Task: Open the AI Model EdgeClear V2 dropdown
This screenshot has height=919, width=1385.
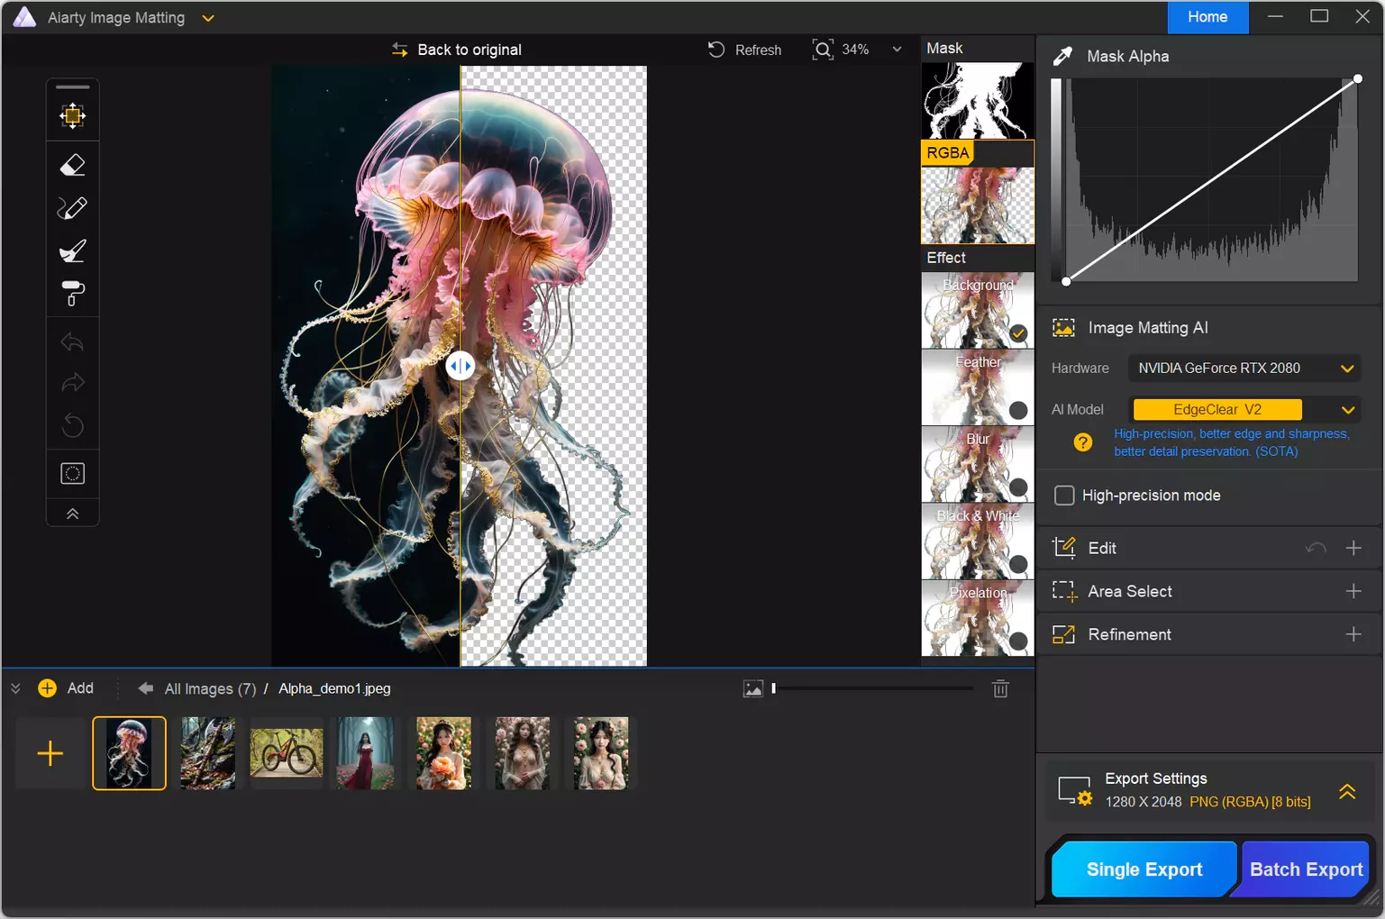Action: [x=1347, y=410]
